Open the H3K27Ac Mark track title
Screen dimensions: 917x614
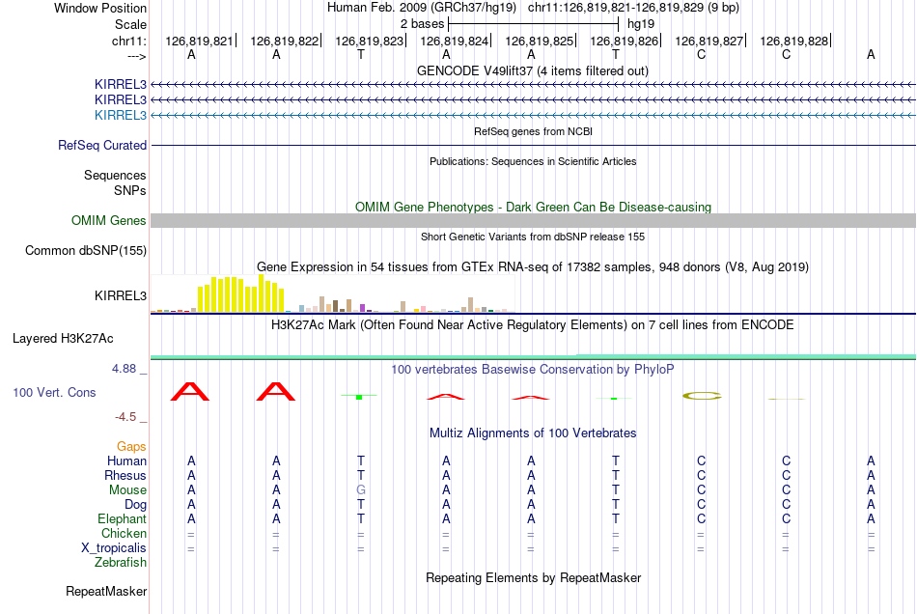(533, 325)
